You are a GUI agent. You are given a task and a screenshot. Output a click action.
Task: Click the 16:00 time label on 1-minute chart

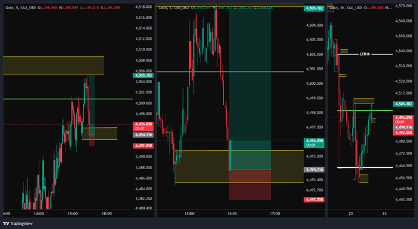(x=189, y=213)
